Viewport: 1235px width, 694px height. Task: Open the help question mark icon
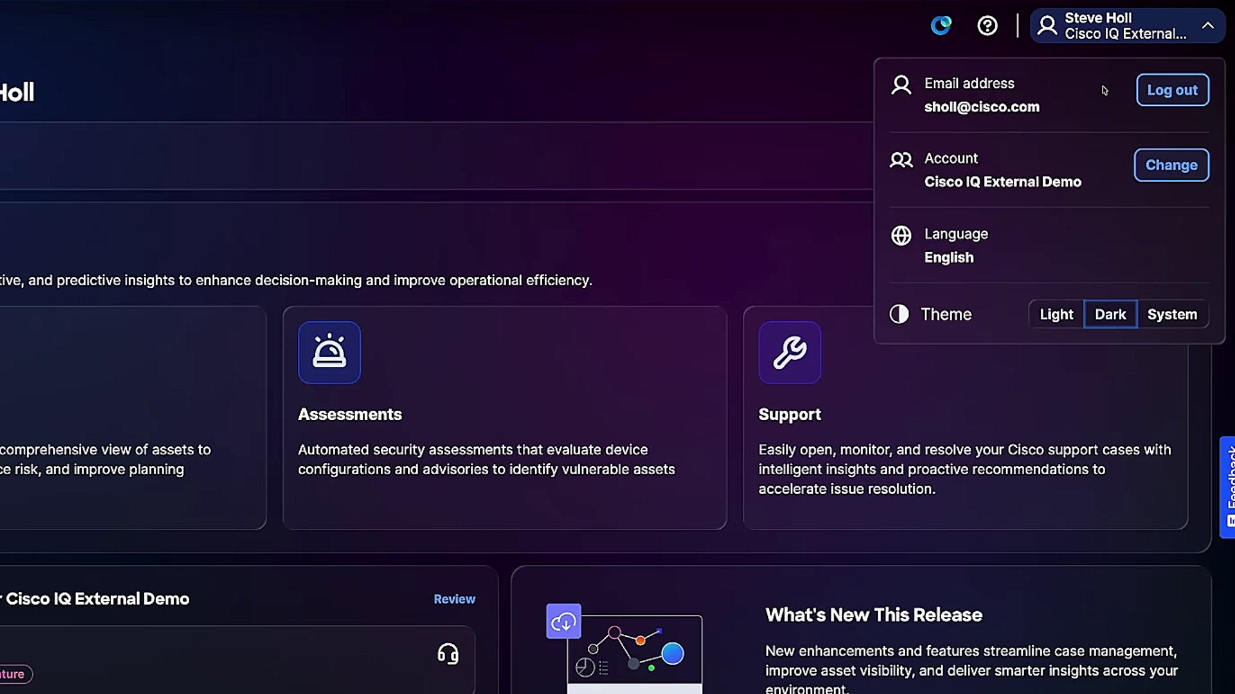pos(987,26)
